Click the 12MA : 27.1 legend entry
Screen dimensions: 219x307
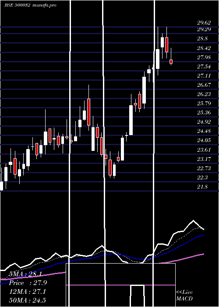click(28, 292)
